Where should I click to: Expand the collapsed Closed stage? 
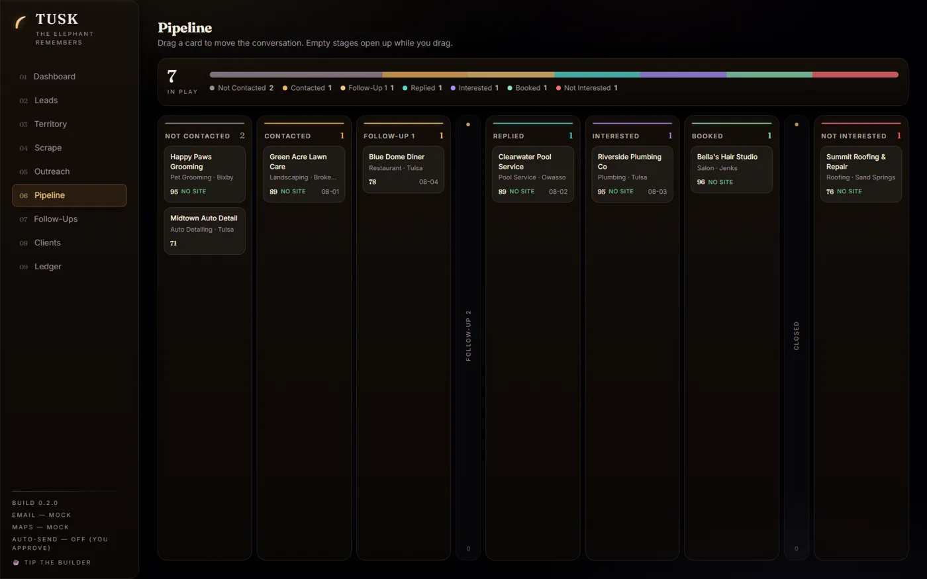(797, 337)
